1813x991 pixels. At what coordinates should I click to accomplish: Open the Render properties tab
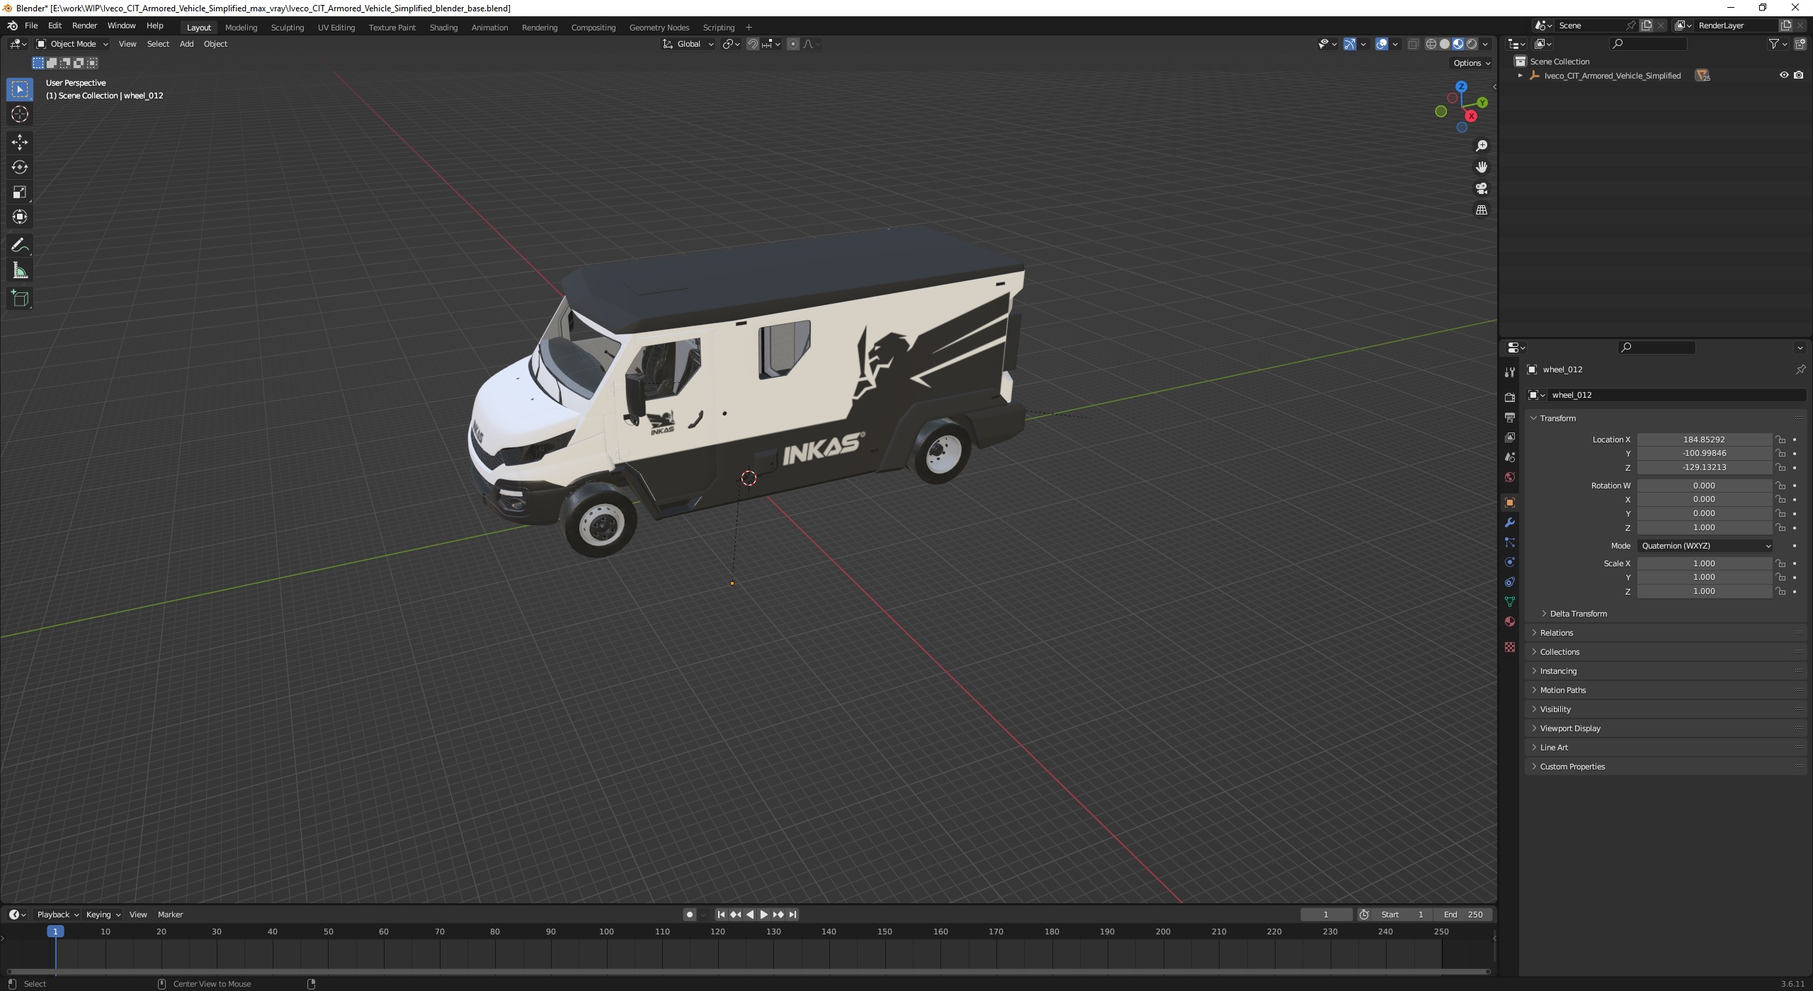tap(1510, 397)
